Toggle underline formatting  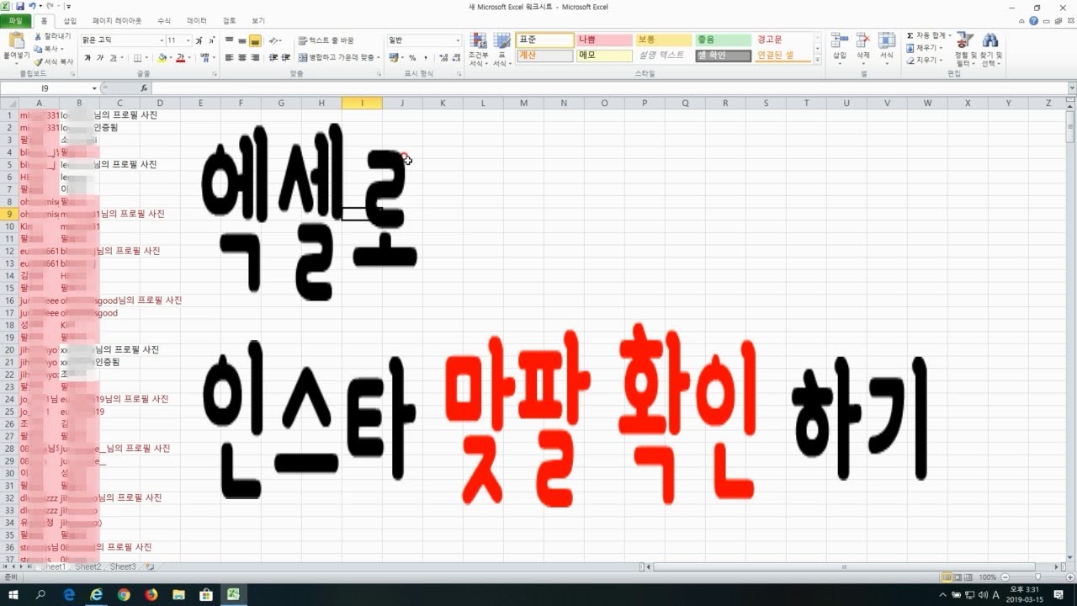113,58
